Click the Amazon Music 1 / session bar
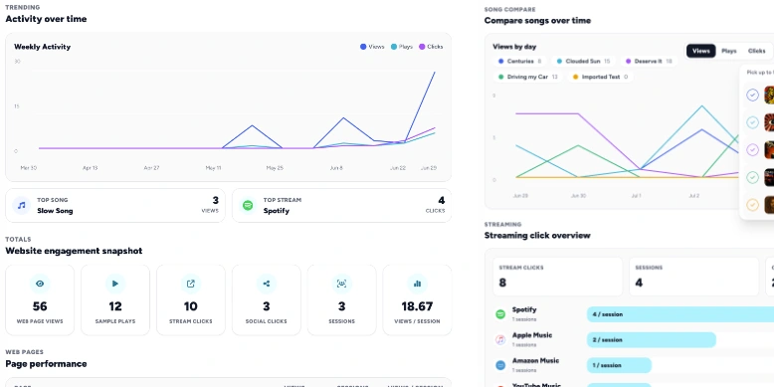Viewport: 774px width, 387px height. 619,365
